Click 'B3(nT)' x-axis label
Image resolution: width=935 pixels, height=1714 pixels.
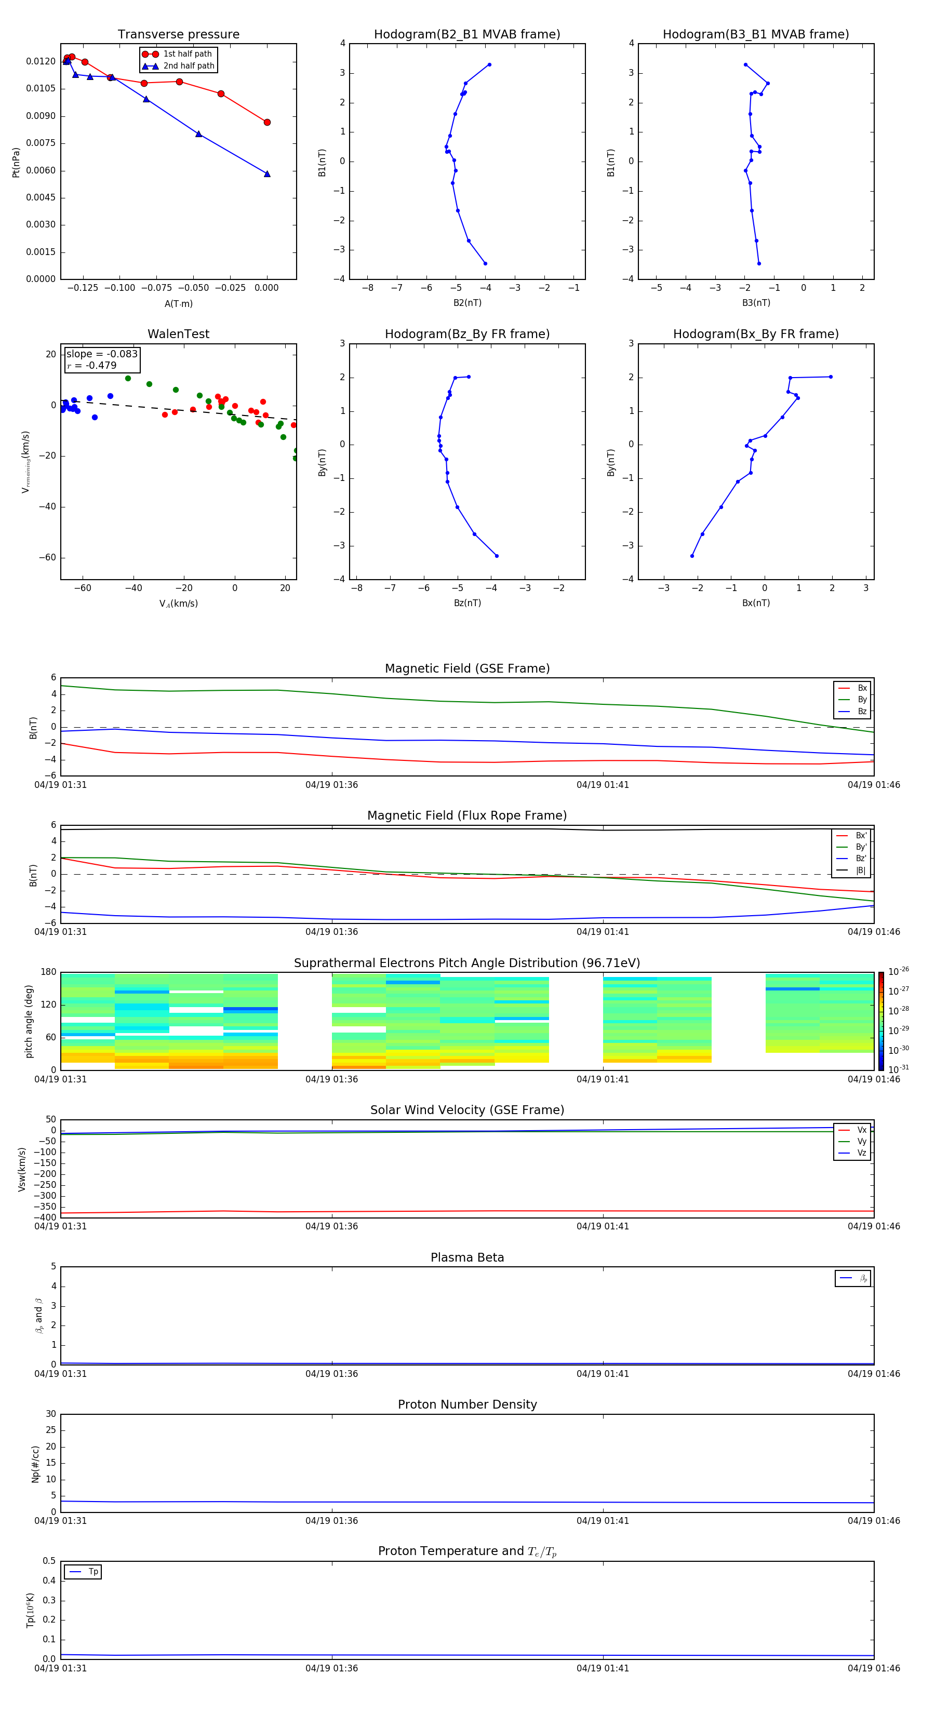pyautogui.click(x=756, y=303)
